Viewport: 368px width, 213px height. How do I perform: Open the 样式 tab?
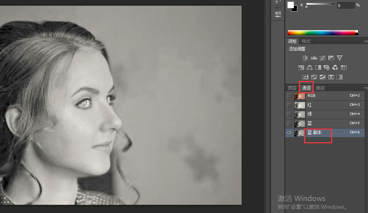pos(306,41)
